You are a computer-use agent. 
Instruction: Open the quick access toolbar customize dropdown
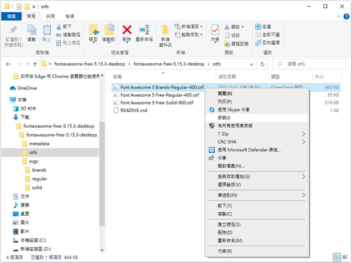[x=34, y=7]
